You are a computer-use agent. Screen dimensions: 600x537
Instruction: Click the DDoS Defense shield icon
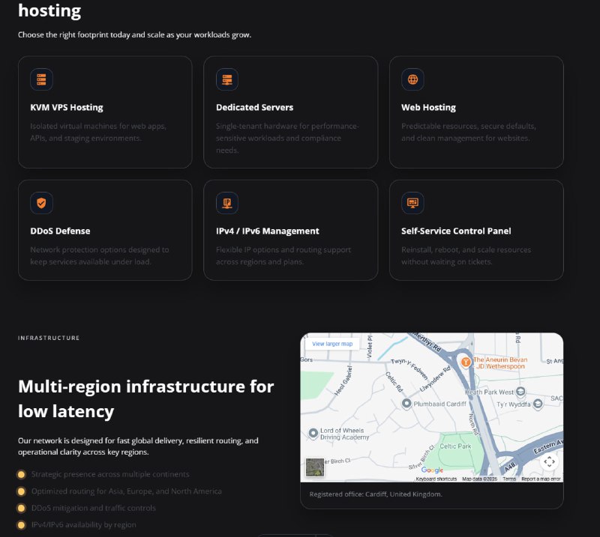click(x=41, y=203)
